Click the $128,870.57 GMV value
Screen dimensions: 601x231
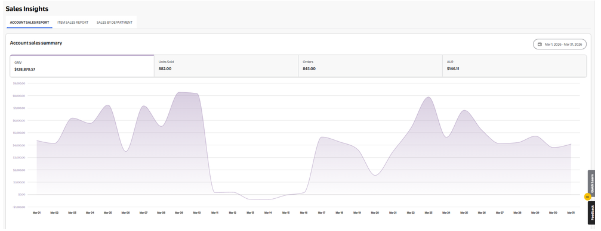coord(25,70)
